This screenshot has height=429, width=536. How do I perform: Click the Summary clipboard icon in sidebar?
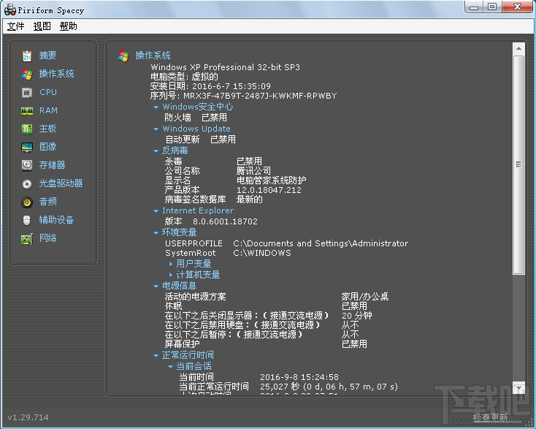pyautogui.click(x=27, y=56)
